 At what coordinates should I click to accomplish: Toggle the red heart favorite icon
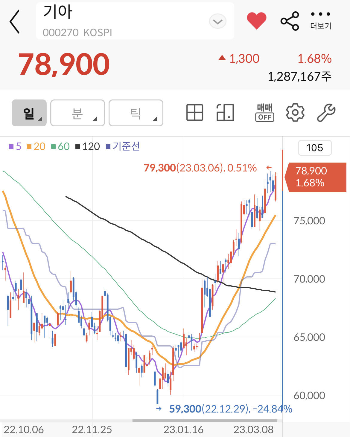[x=256, y=21]
